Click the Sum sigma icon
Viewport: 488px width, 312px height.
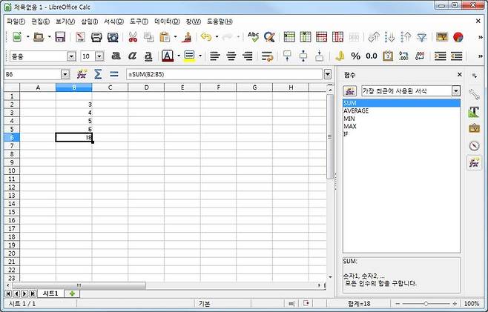click(98, 74)
